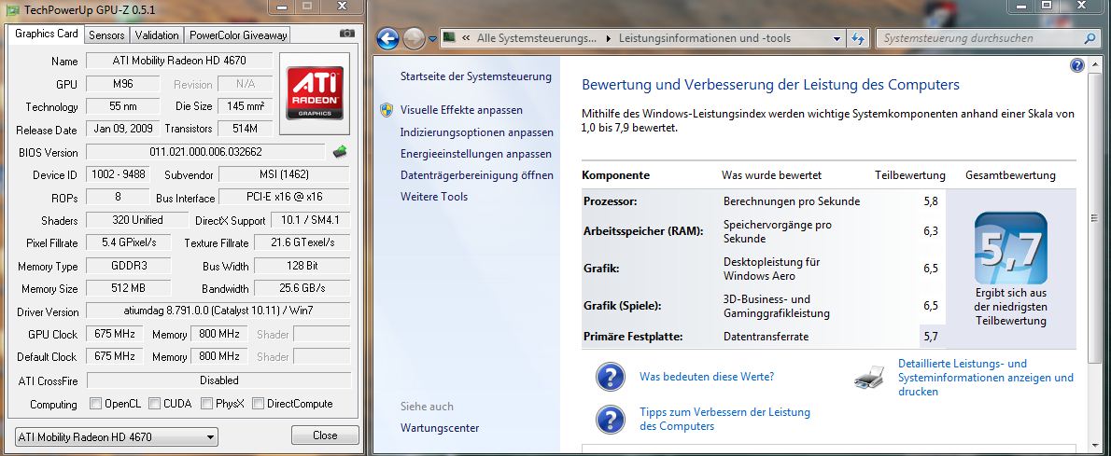Click question icon beside Was bedeuten diese Werte

tap(610, 377)
